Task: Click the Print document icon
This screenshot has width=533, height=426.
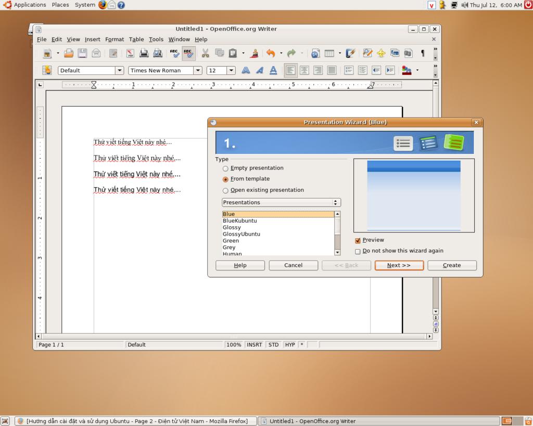Action: tap(144, 53)
